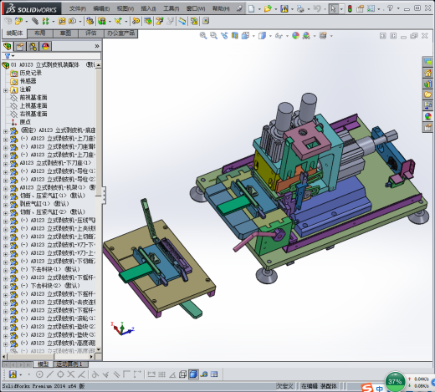The height and width of the screenshot is (392, 435).
Task: Toggle the grid display icon in the bottom toolbar
Action: click(x=161, y=374)
